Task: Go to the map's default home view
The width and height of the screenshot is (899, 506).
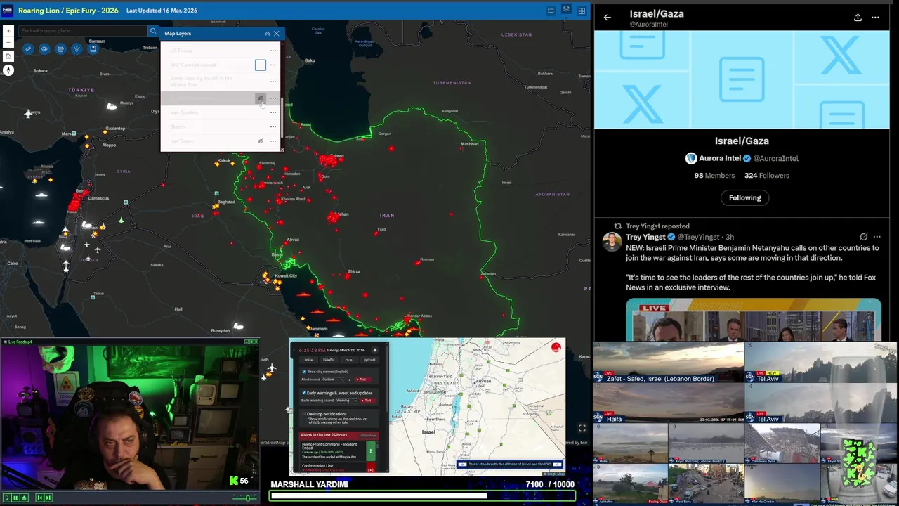Action: 8,56
